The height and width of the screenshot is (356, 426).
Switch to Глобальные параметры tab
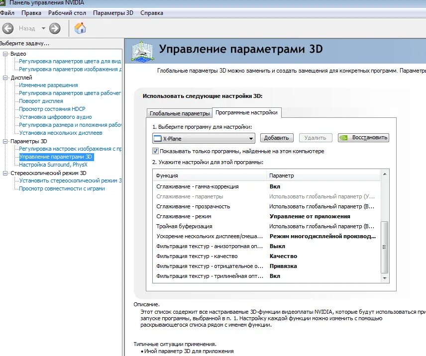[180, 113]
